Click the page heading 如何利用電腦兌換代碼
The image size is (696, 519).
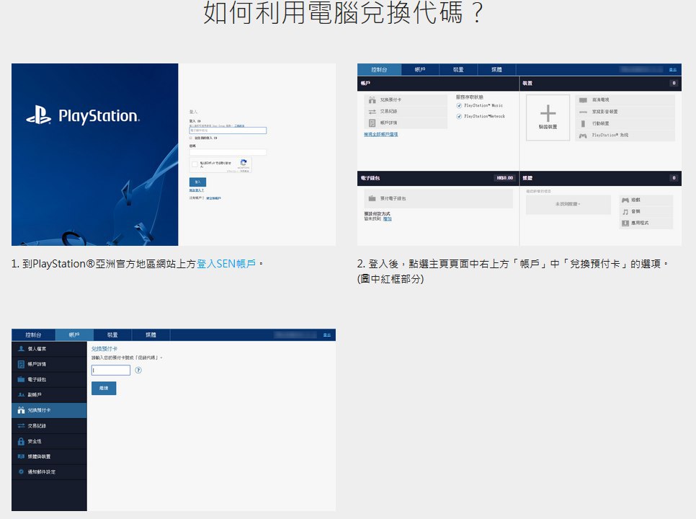click(343, 12)
